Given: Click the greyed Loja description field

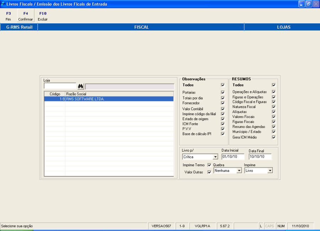Looking at the screenshot, I should pyautogui.click(x=130, y=86).
